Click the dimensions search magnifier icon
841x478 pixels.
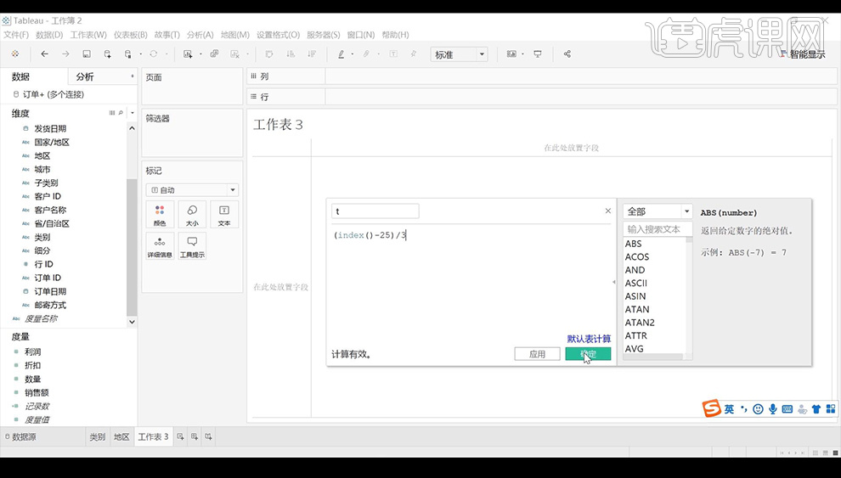pos(121,113)
